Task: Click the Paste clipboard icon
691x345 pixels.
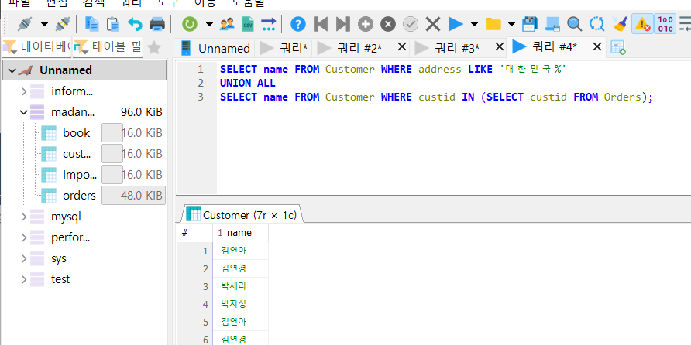Action: [x=113, y=24]
